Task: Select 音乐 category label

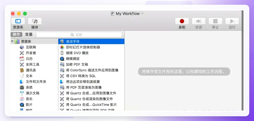Action: (29, 99)
